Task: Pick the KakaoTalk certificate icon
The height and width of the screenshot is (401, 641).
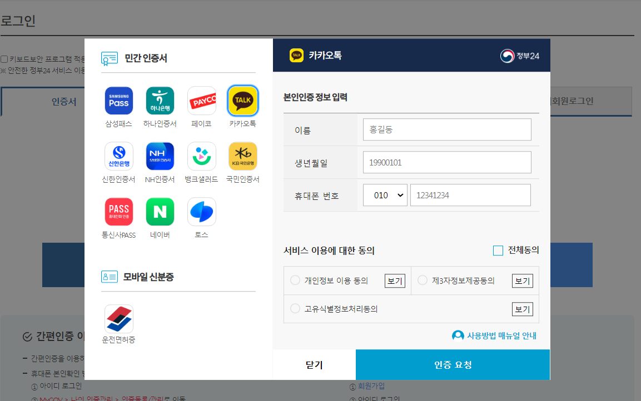Action: [243, 101]
